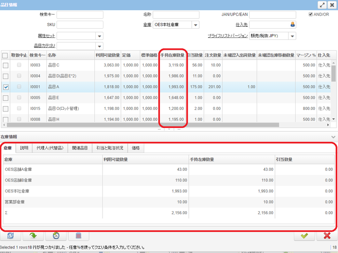Toggle 取扱中止 checkbox in I0003 row
This screenshot has width=338, height=253.
pos(19,65)
